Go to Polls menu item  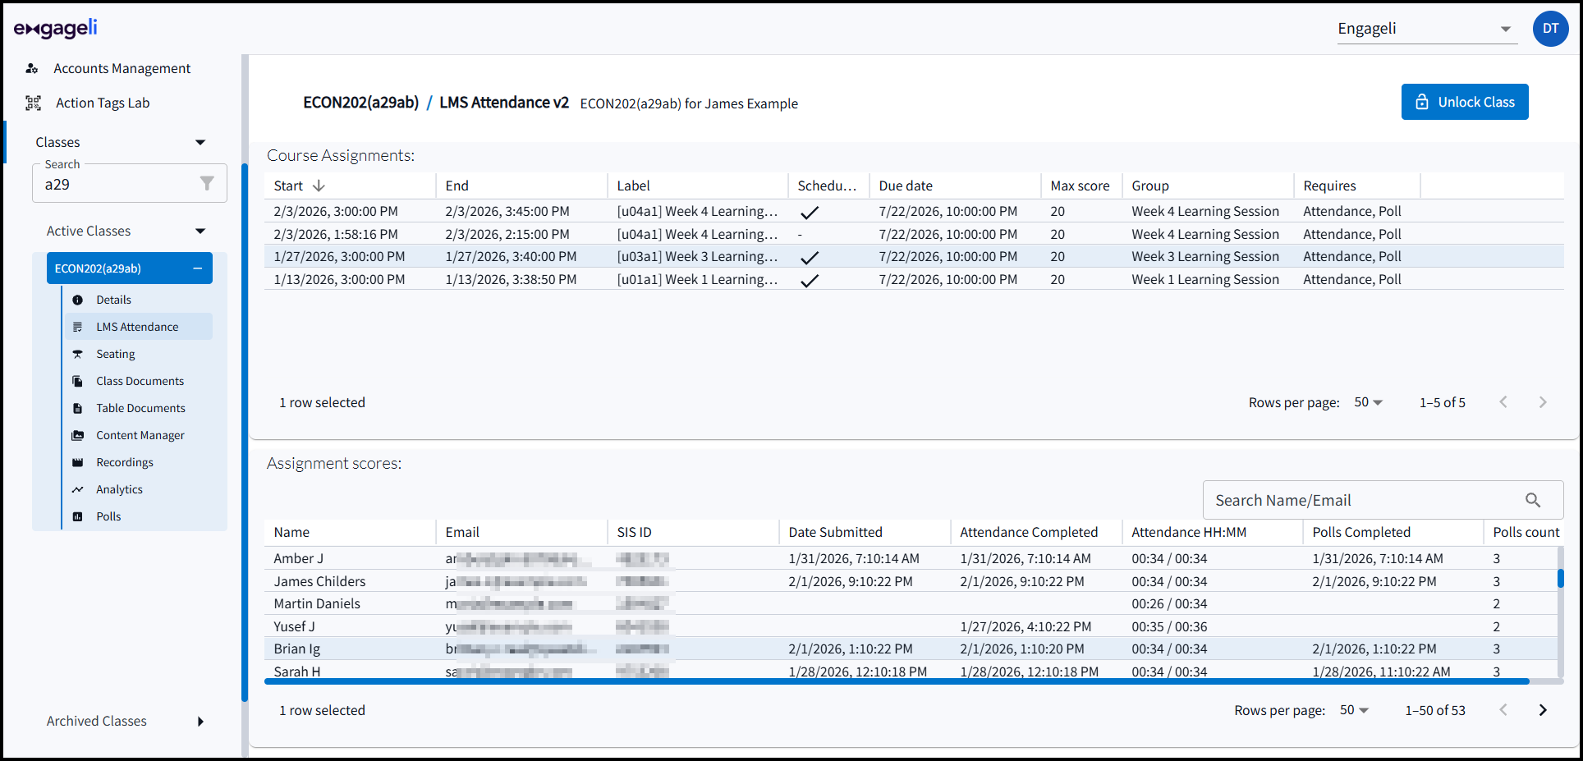tap(108, 516)
